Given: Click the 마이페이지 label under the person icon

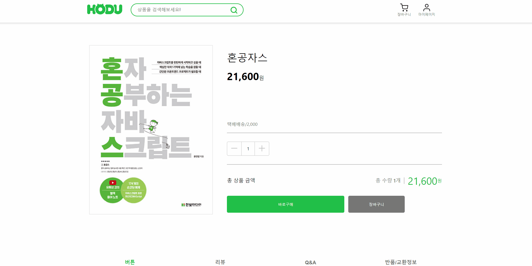Looking at the screenshot, I should (x=427, y=14).
